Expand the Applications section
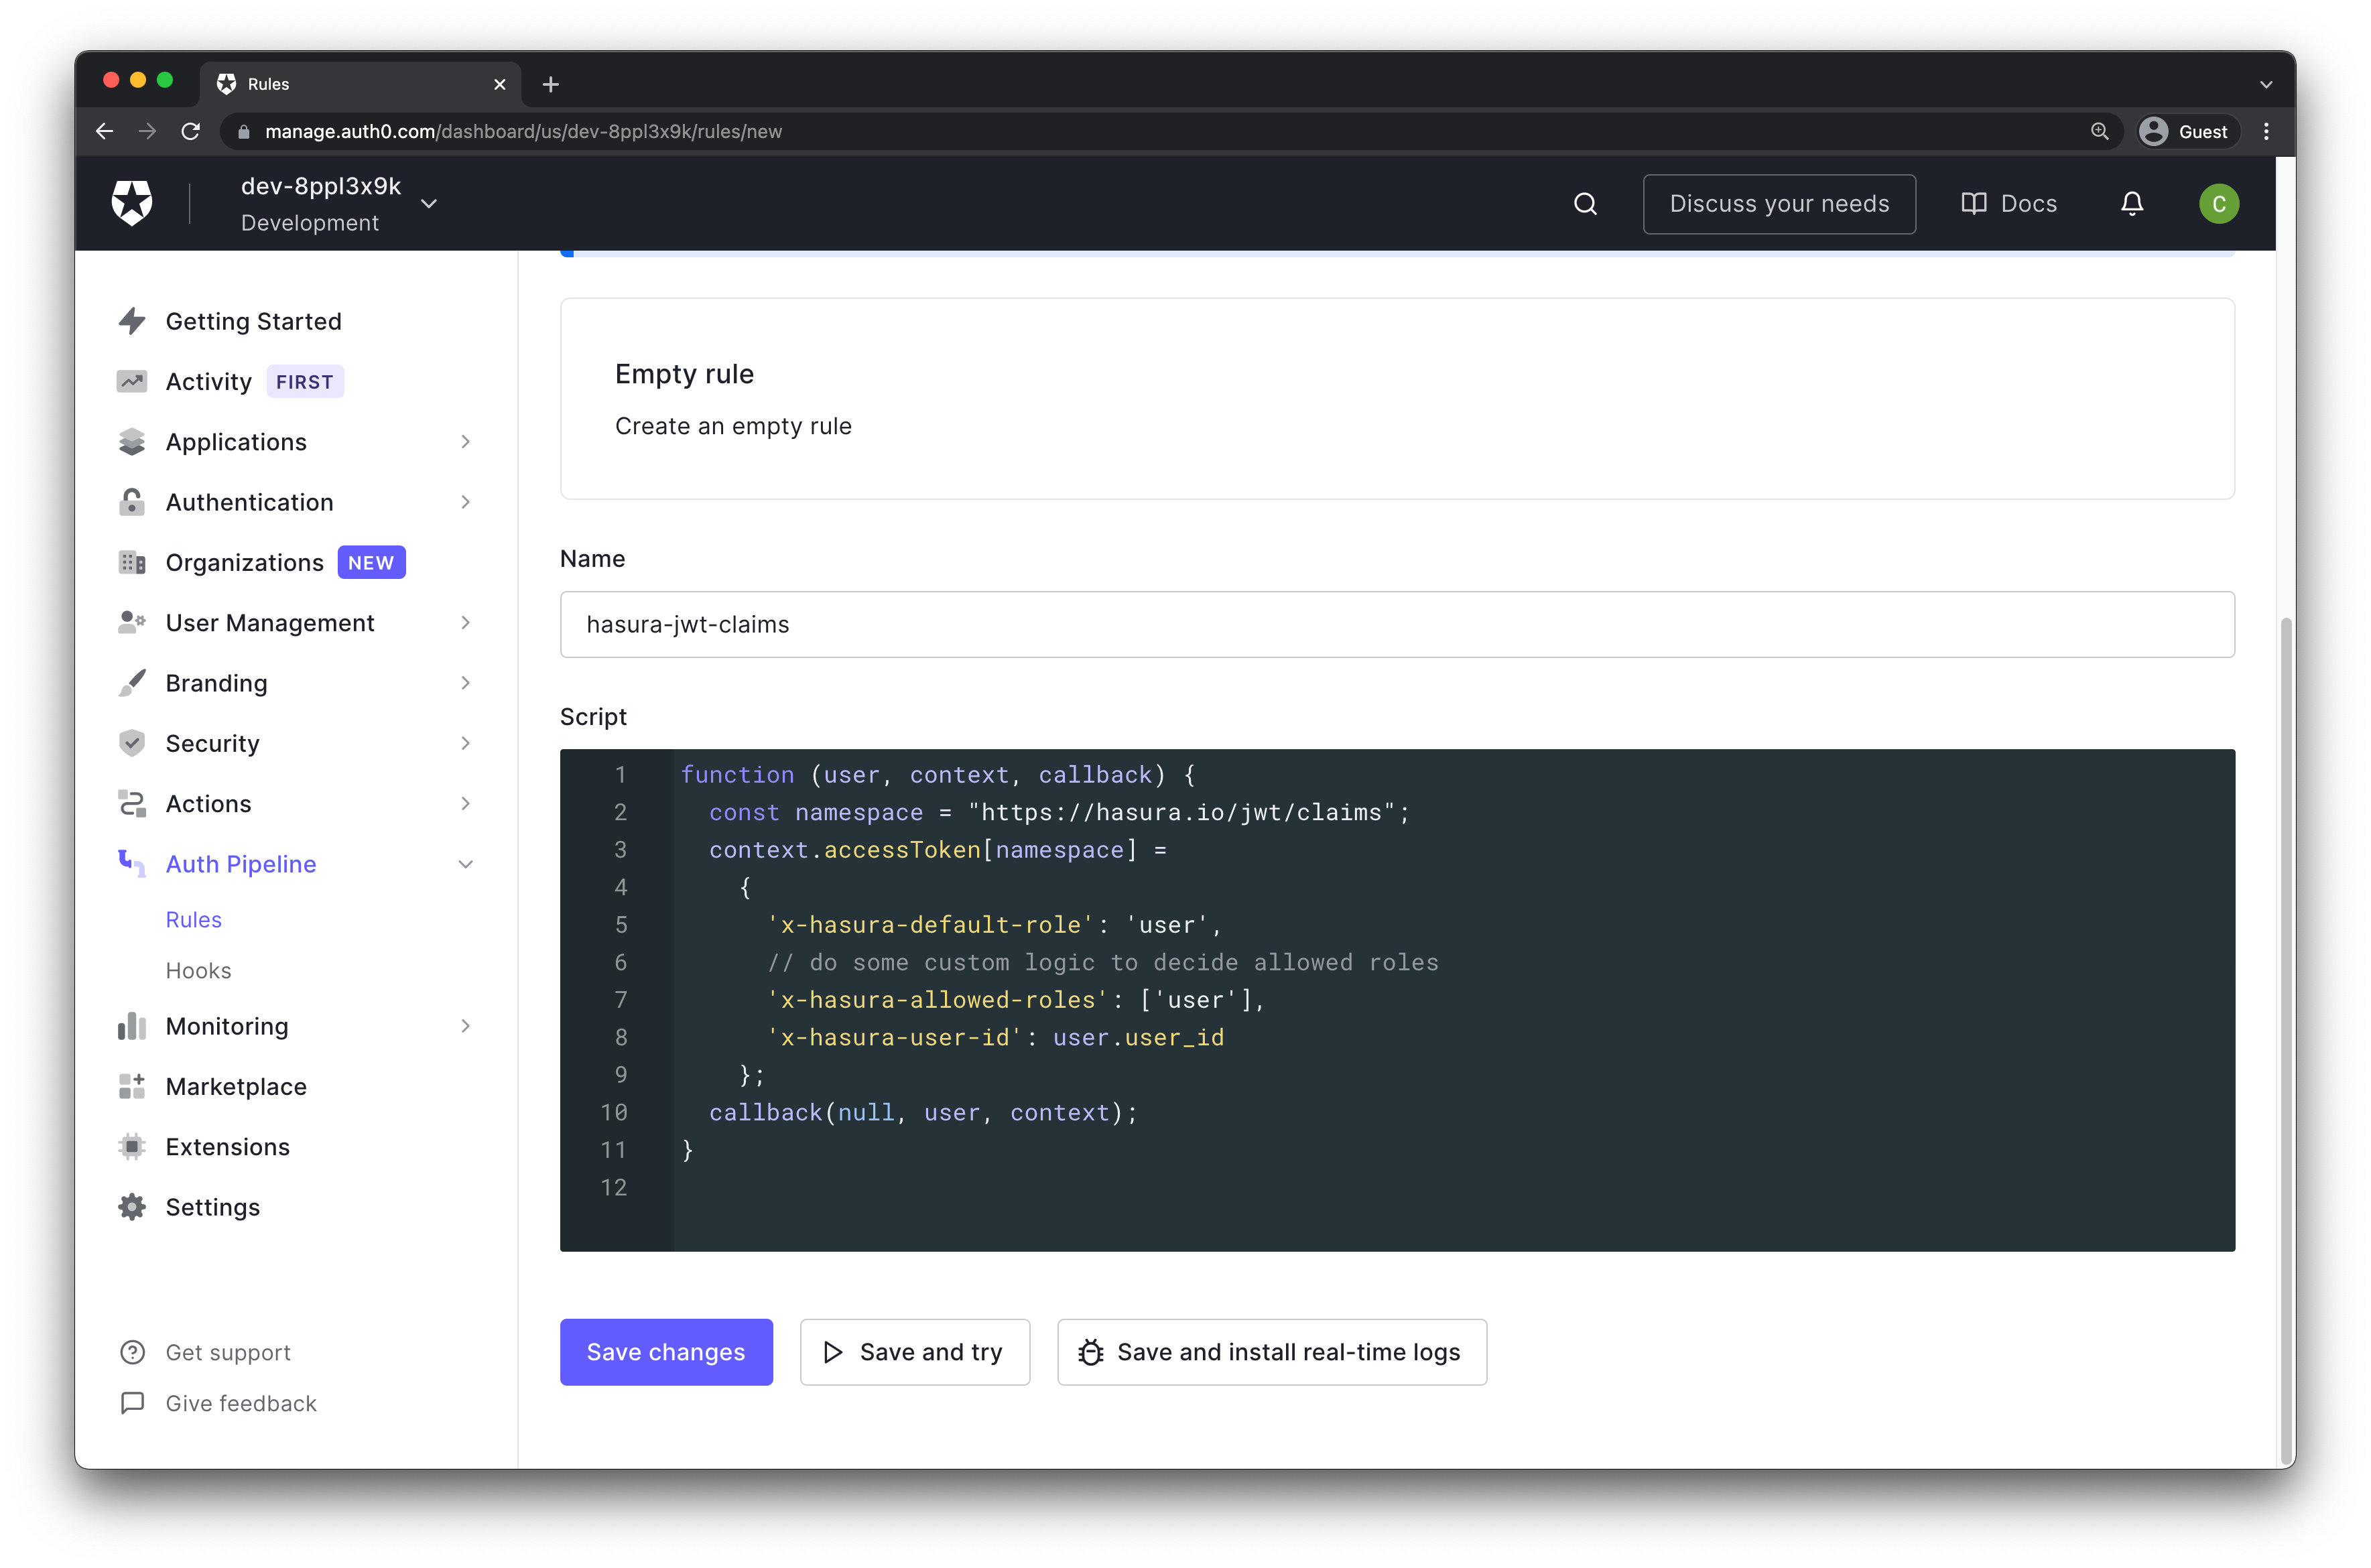This screenshot has height=1568, width=2371. pyautogui.click(x=465, y=441)
